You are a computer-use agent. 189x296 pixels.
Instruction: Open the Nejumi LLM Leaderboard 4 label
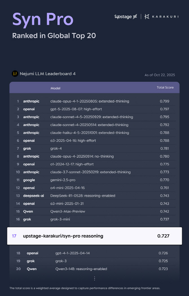click(x=47, y=74)
